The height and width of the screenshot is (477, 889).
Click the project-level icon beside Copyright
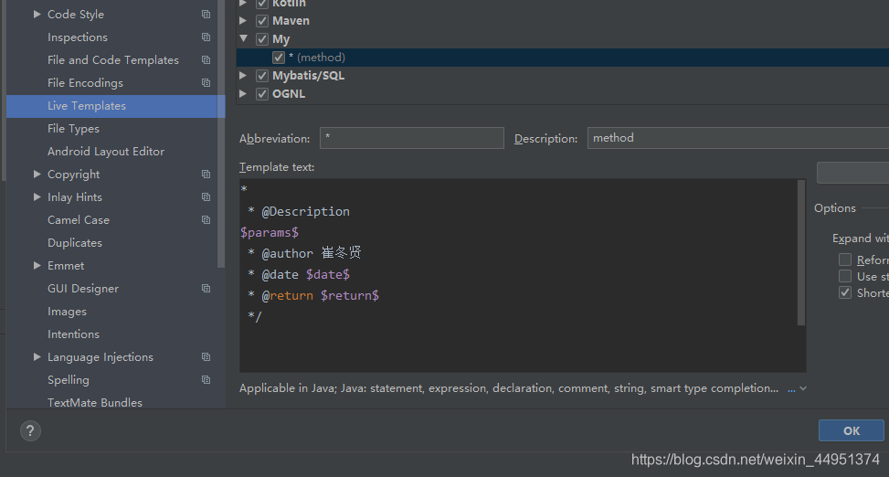pyautogui.click(x=206, y=175)
